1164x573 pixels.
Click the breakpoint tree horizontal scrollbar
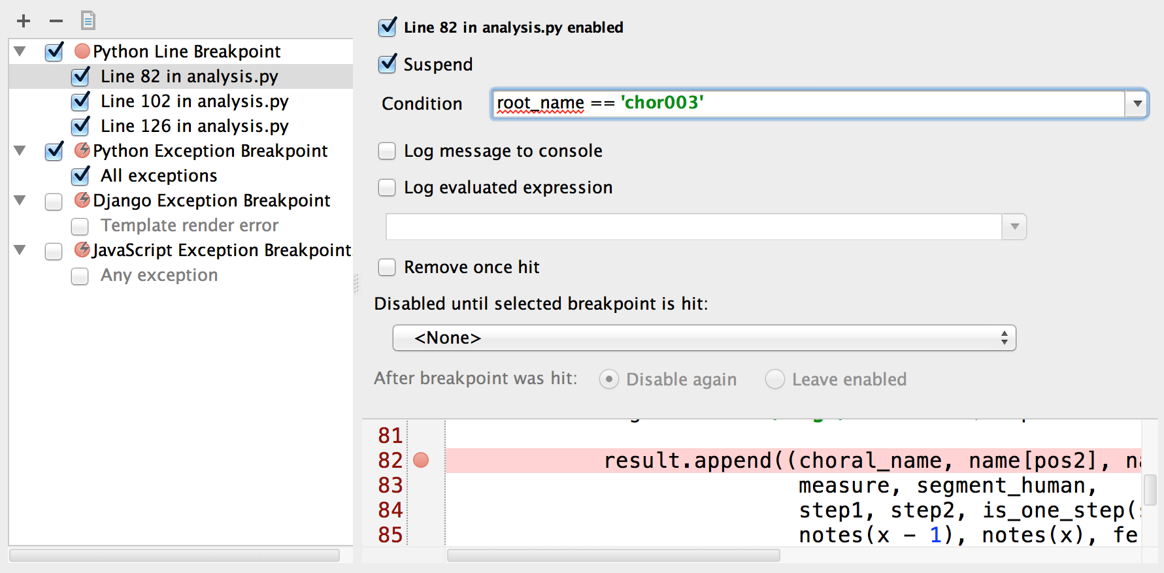click(175, 555)
